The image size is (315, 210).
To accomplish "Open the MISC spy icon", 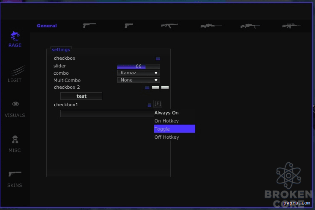I will coord(15,139).
